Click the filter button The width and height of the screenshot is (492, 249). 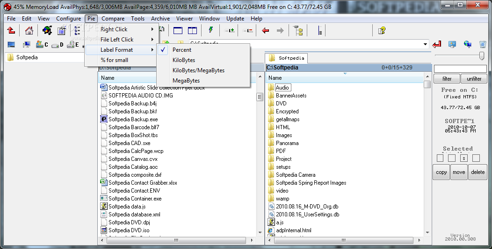point(447,79)
